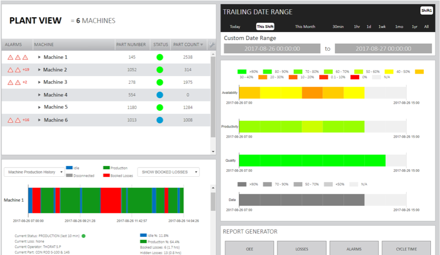Select the Today date range tab
The image size is (440, 255).
click(235, 26)
